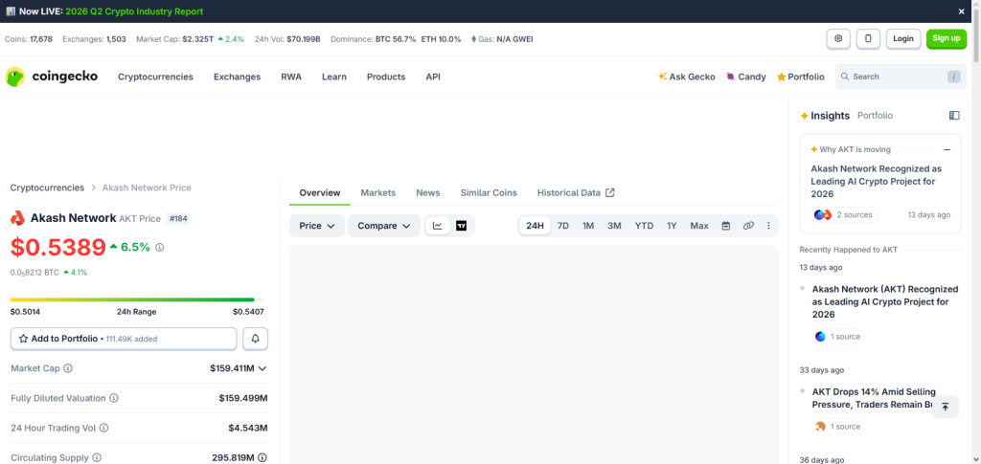
Task: Open the chart more options menu
Action: click(x=768, y=226)
